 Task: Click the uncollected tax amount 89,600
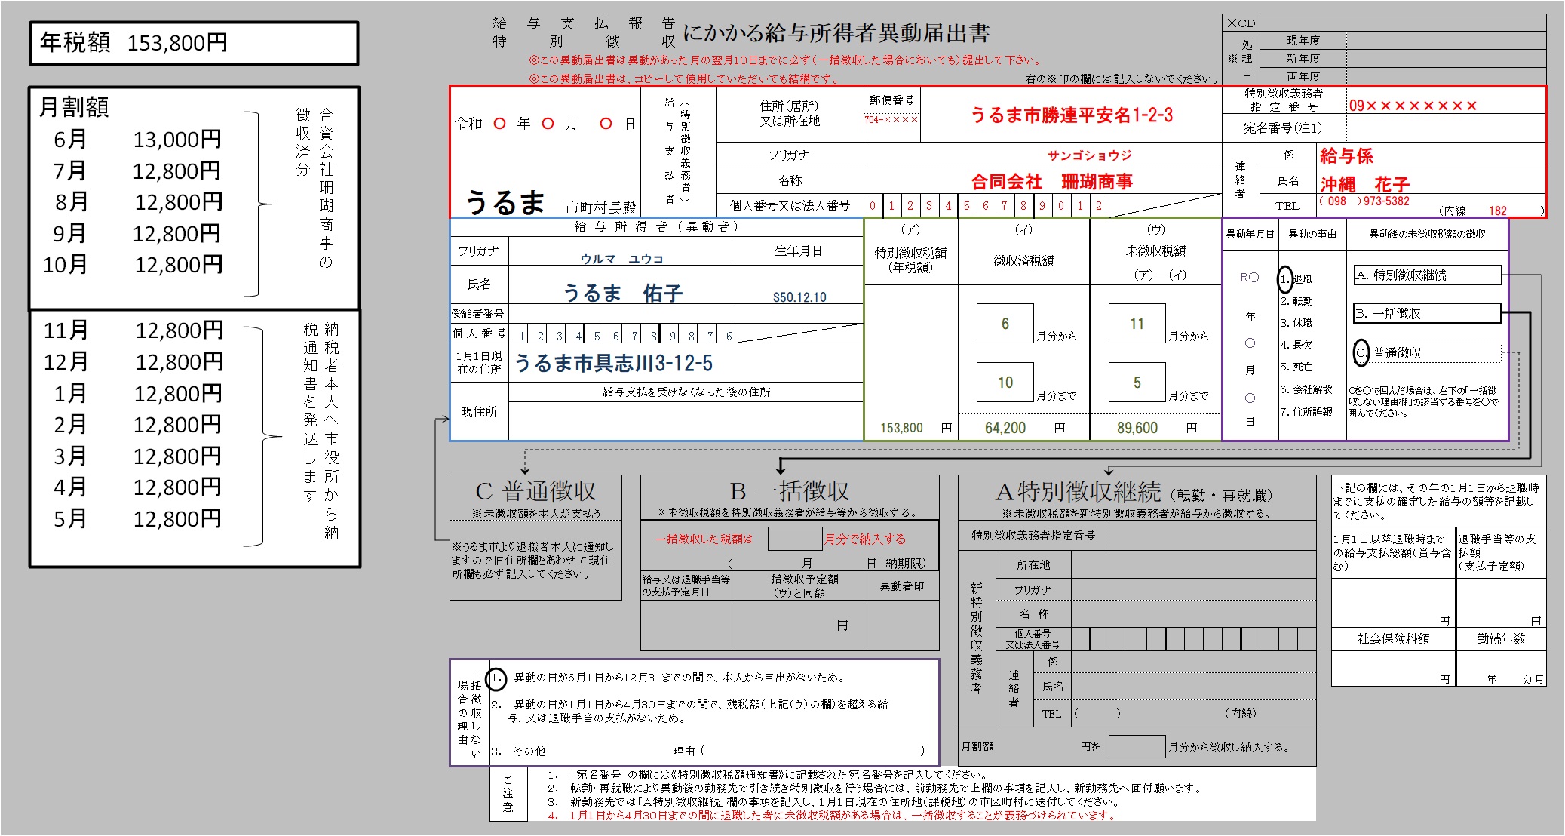[x=1137, y=428]
